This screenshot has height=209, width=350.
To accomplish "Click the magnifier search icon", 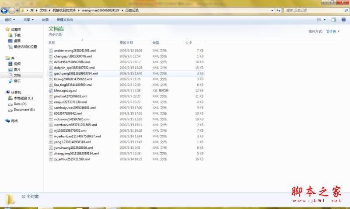I will point(346,10).
